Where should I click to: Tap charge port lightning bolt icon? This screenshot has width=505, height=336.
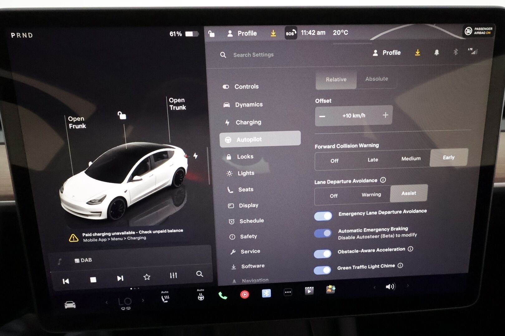pos(195,156)
